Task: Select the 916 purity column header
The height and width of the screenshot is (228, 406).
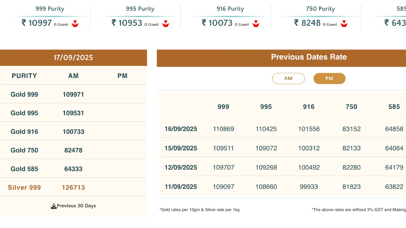Action: (309, 107)
